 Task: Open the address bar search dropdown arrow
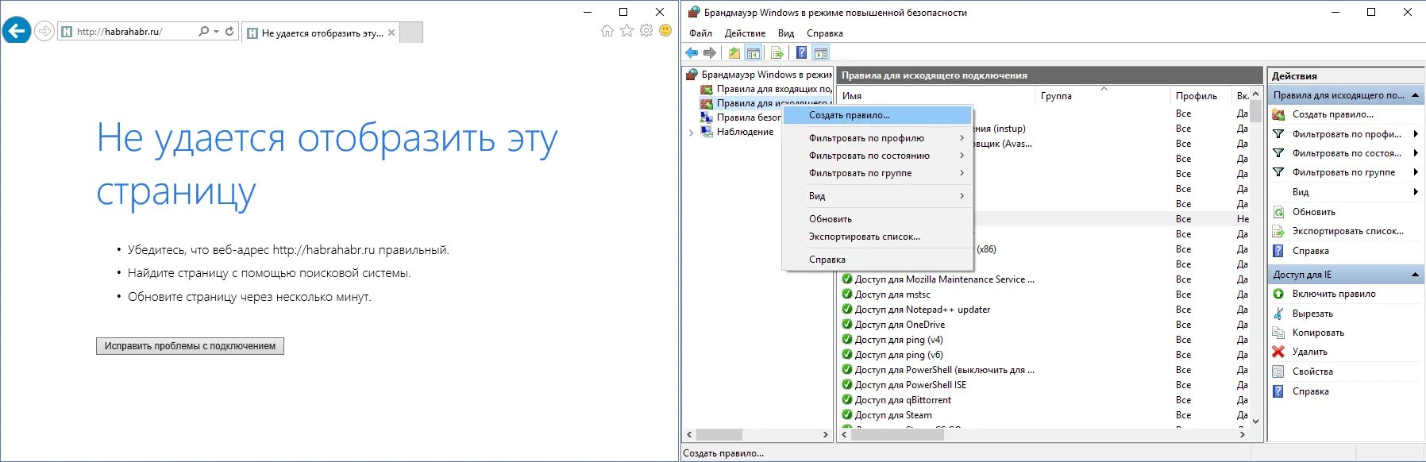click(216, 32)
